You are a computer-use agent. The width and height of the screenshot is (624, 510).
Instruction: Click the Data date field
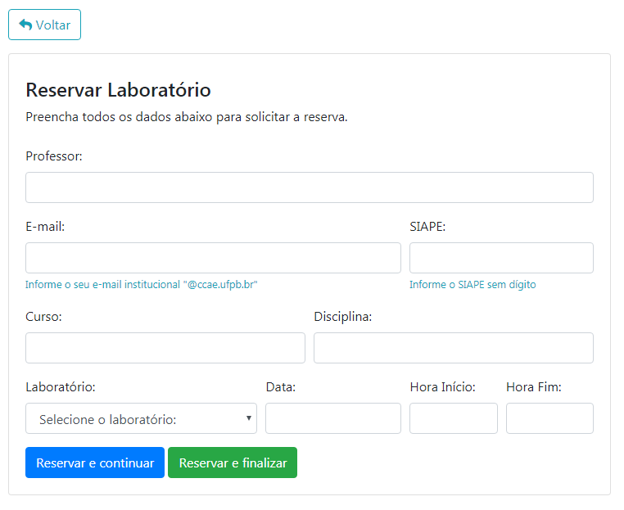[332, 418]
